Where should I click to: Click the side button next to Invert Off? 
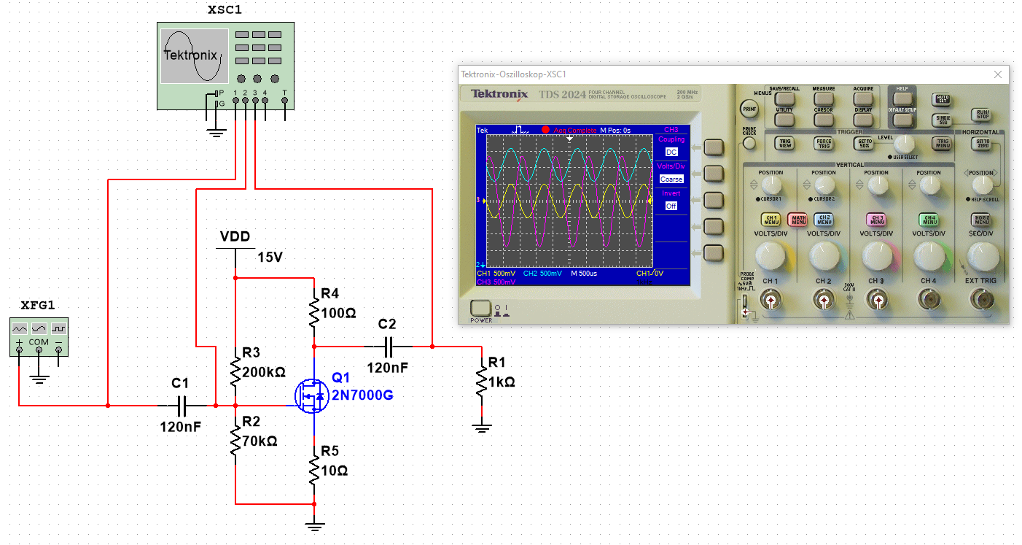[714, 199]
